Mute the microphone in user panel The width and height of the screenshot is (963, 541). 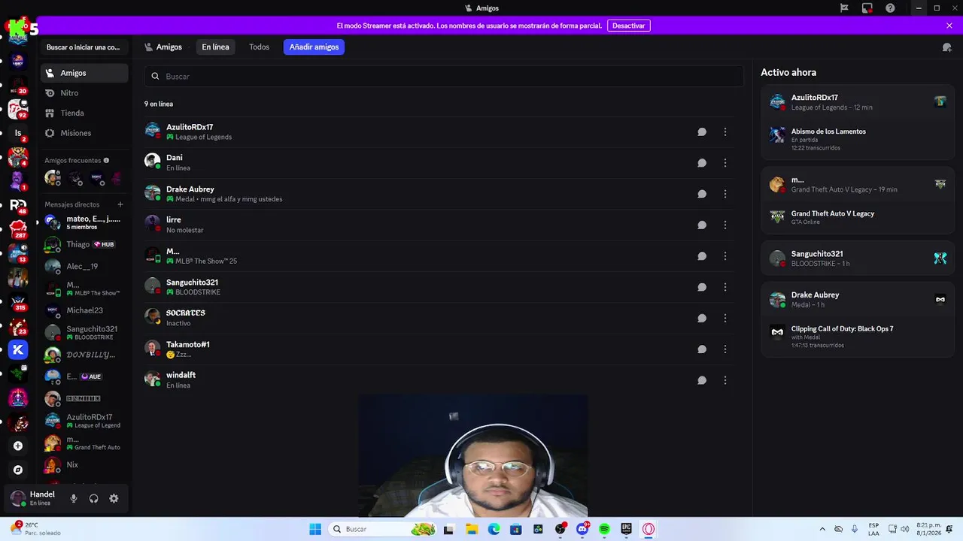[74, 498]
